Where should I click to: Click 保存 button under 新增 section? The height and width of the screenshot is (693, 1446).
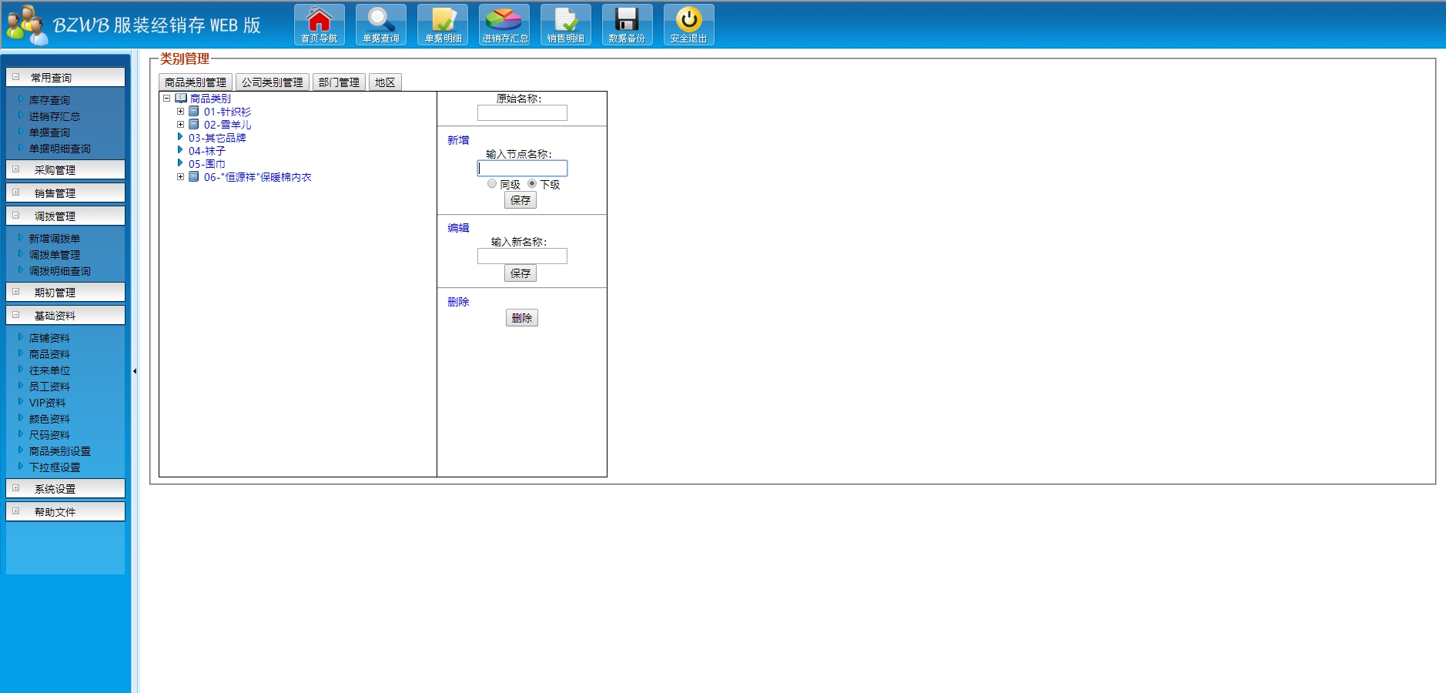[x=520, y=200]
